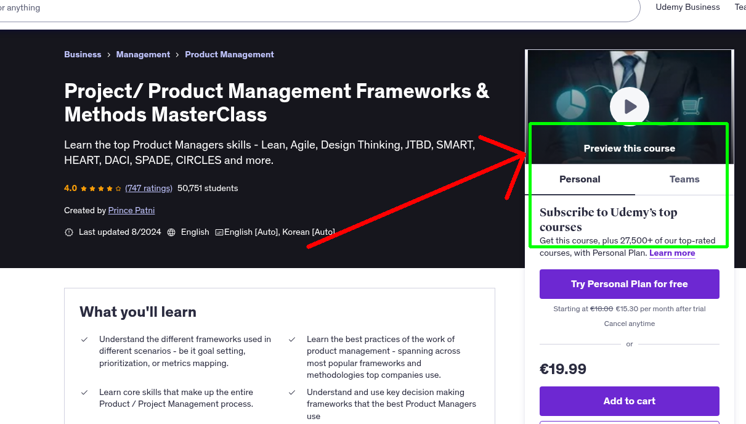Add the course to cart
Viewport: 746px width, 424px height.
tap(629, 401)
